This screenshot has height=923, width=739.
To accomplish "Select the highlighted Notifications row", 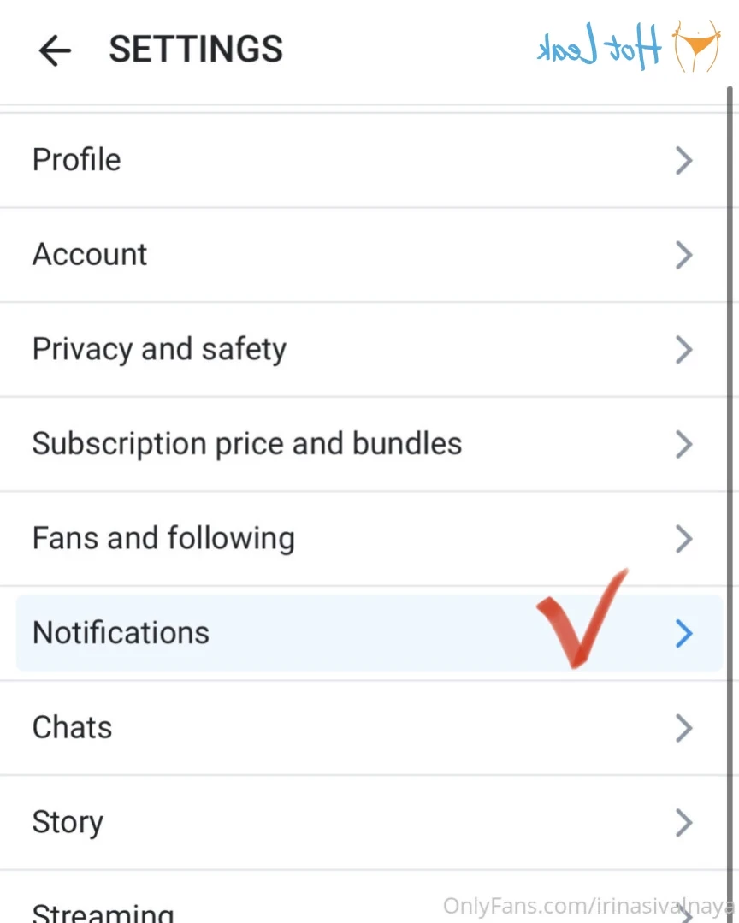I will pyautogui.click(x=369, y=633).
